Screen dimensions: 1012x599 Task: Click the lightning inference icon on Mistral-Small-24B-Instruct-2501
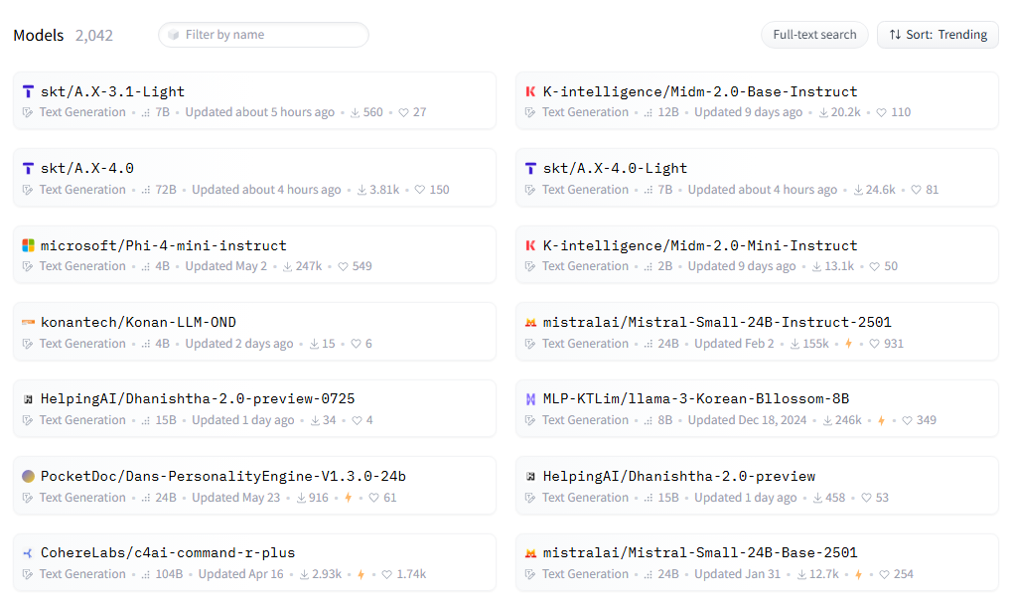pyautogui.click(x=849, y=344)
